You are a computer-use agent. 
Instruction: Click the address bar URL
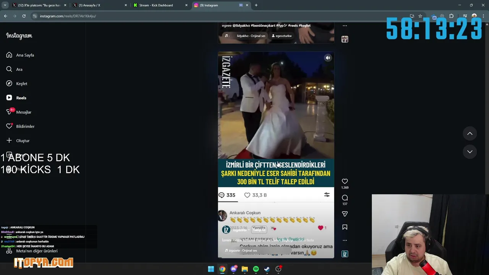tap(68, 16)
